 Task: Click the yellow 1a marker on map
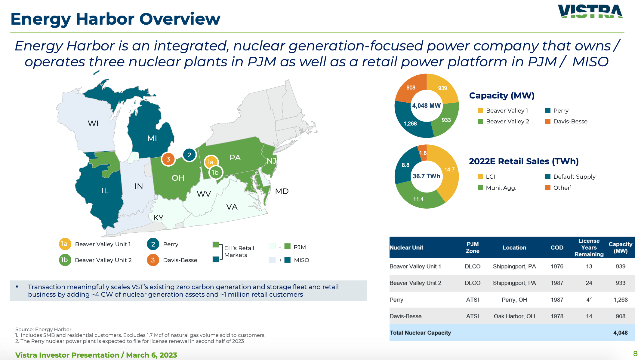pos(211,162)
